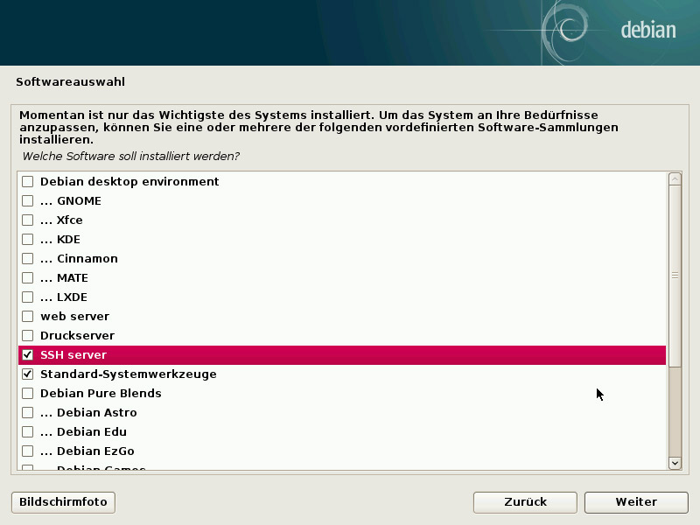Screen dimensions: 700x525
Task: Go back with the Zurück button
Action: [x=525, y=502]
